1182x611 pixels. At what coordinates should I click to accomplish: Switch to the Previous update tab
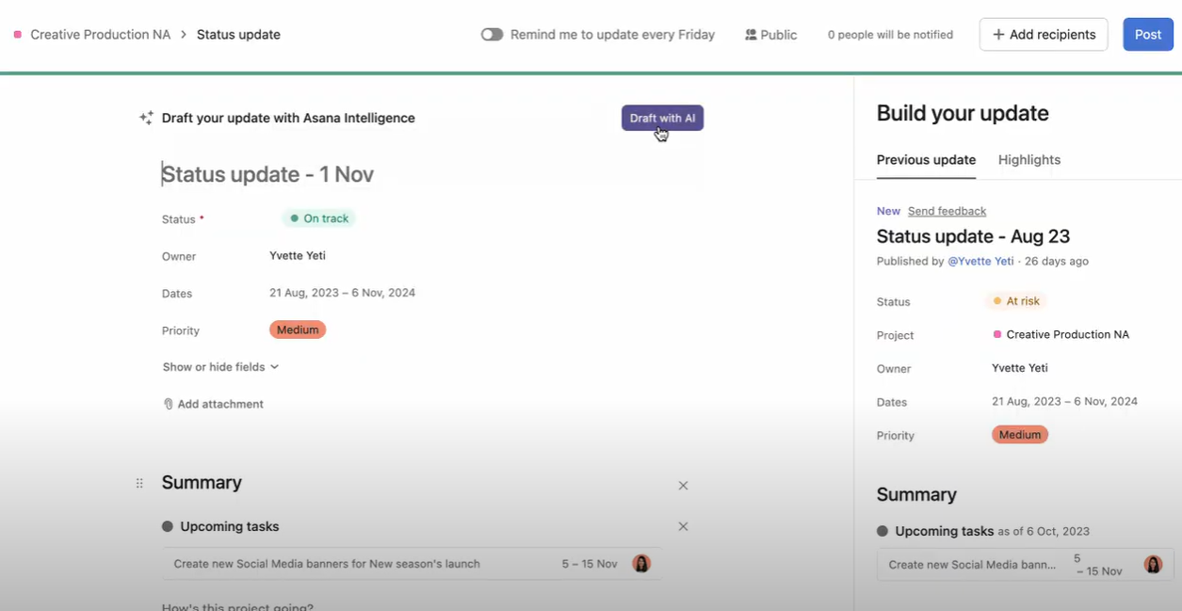coord(926,160)
